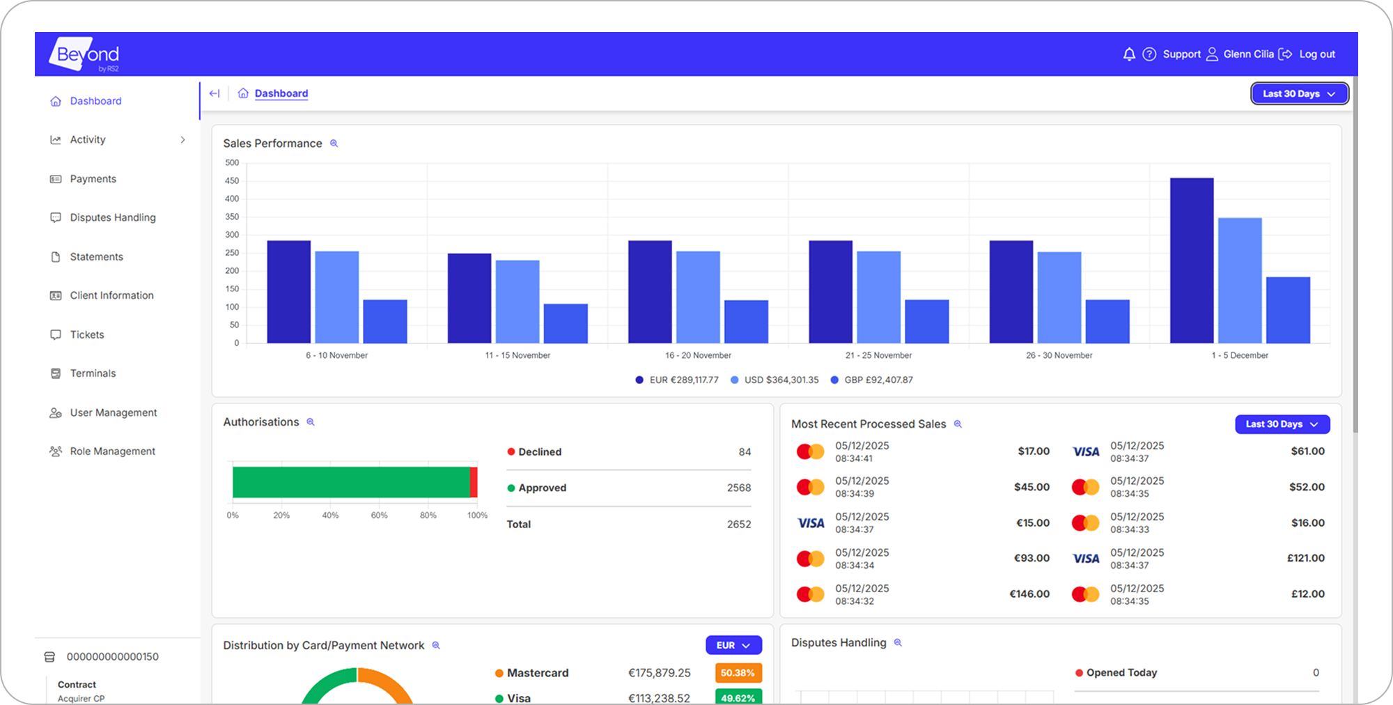Open the top Last 30 Days dropdown
The height and width of the screenshot is (705, 1393).
pyautogui.click(x=1299, y=94)
